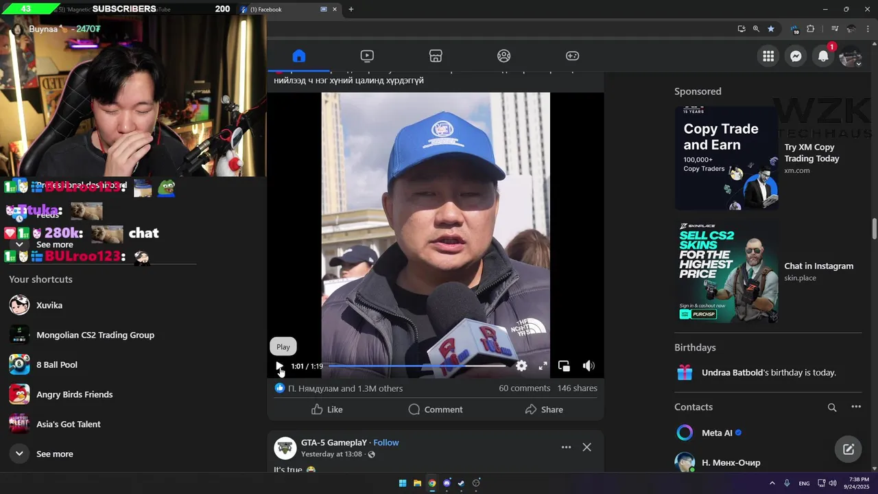Like the video post
The height and width of the screenshot is (494, 878).
click(x=327, y=410)
